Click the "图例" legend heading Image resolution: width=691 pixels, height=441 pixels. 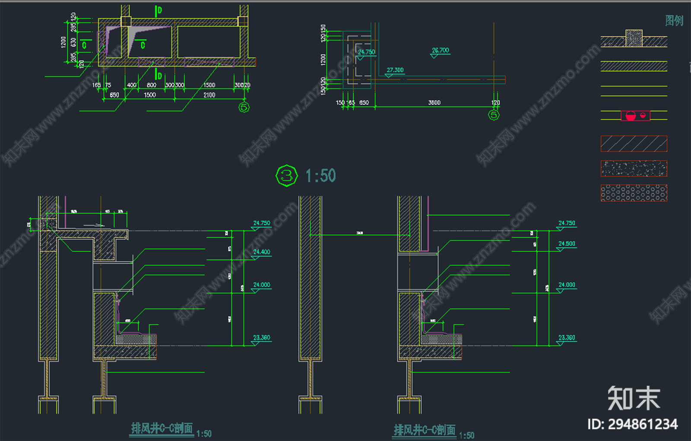pyautogui.click(x=674, y=20)
